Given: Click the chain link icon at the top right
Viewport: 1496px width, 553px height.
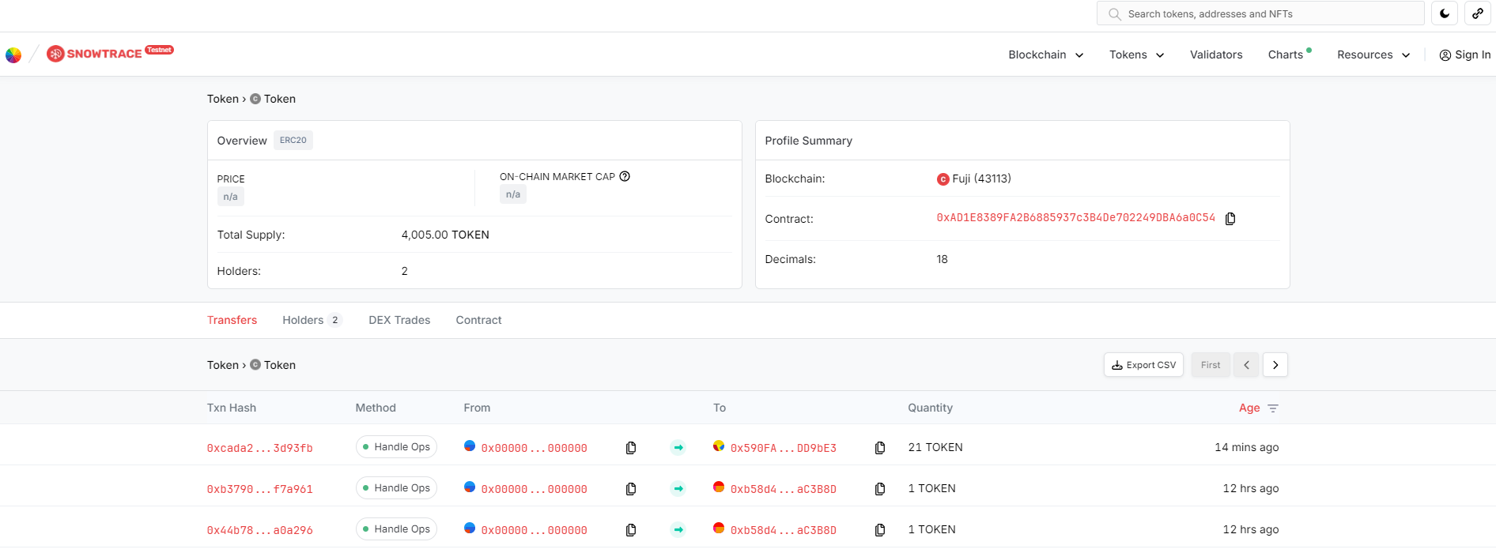Looking at the screenshot, I should pyautogui.click(x=1478, y=13).
